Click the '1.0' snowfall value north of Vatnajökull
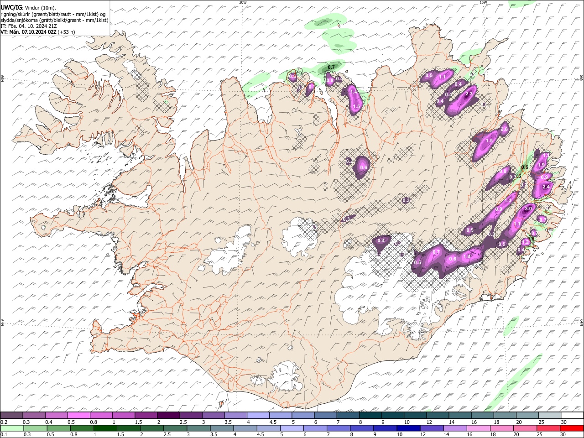 point(466,256)
